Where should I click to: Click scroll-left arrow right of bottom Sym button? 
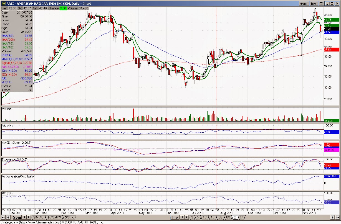click(24, 217)
